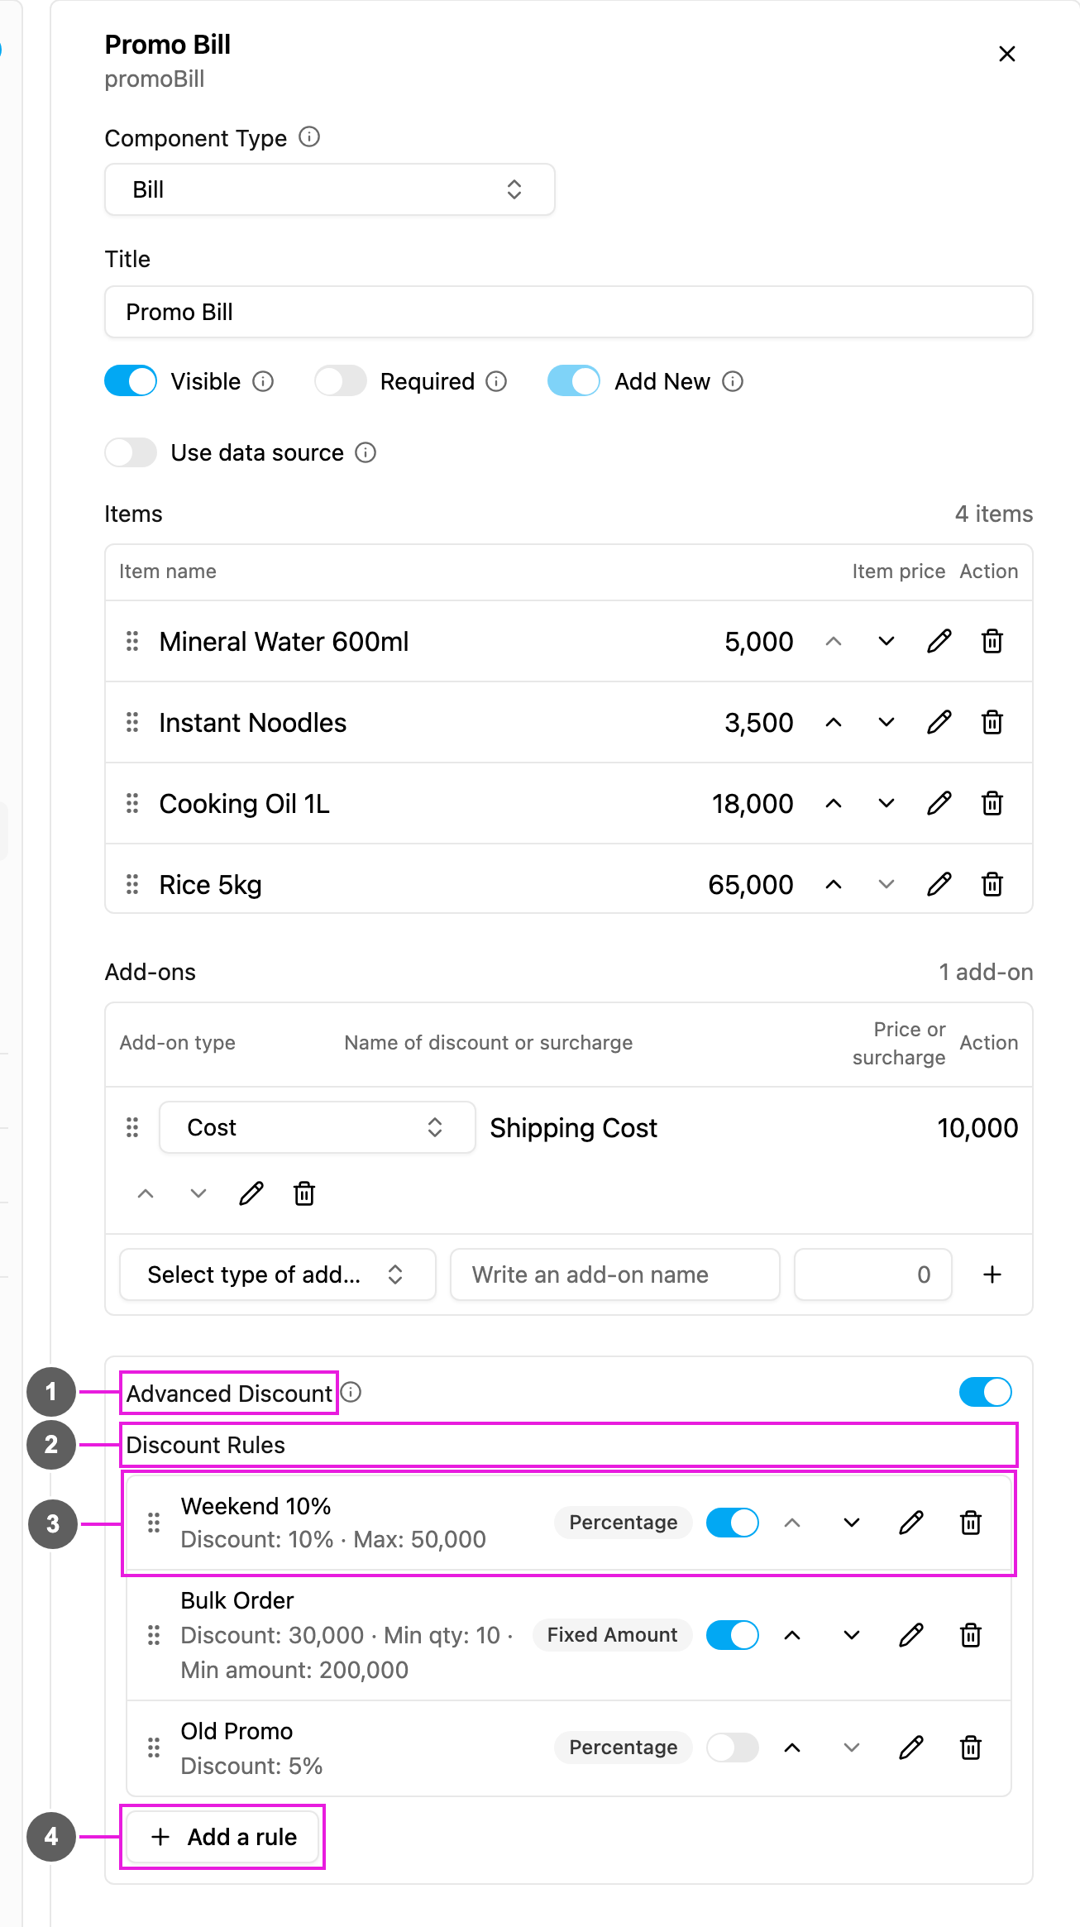Move Mineral Water 600ml item down
Screen dimensions: 1080x1927
pyautogui.click(x=886, y=641)
